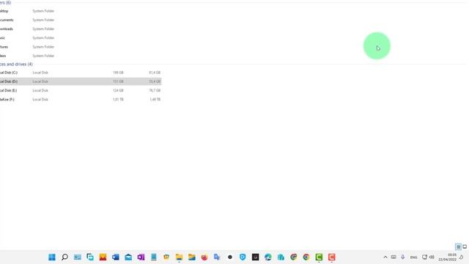
Task: Launch the Word app from taskbar
Action: (116, 257)
